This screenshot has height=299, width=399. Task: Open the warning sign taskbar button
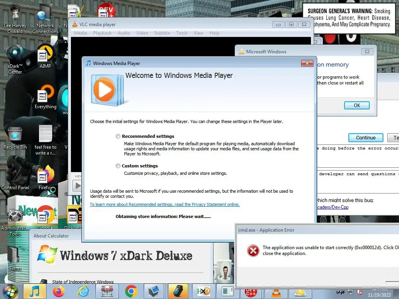pyautogui.click(x=300, y=294)
